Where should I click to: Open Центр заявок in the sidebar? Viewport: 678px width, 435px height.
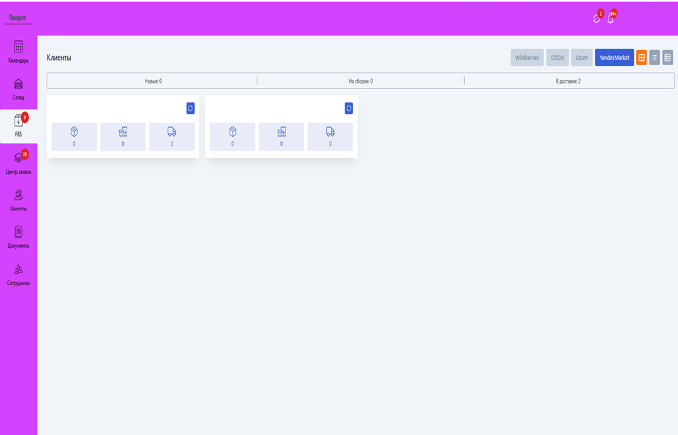click(18, 162)
